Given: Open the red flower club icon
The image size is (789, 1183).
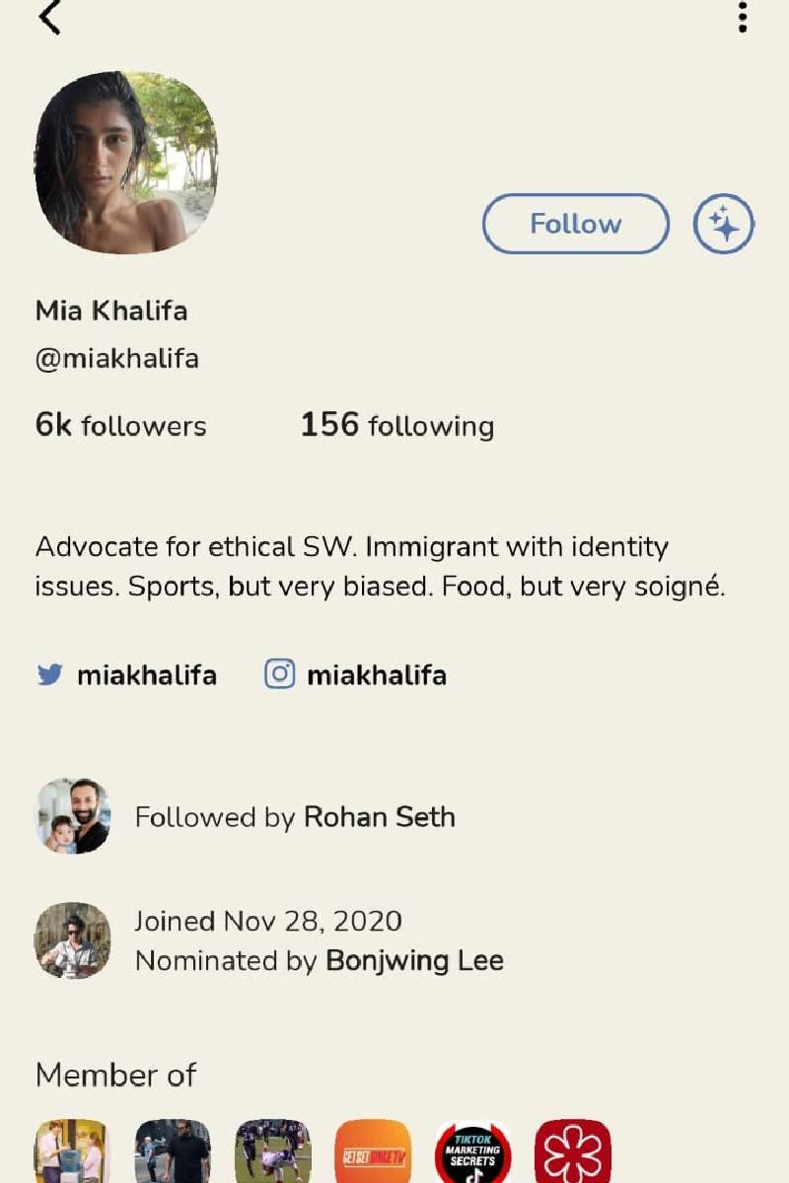Looking at the screenshot, I should tap(573, 1151).
